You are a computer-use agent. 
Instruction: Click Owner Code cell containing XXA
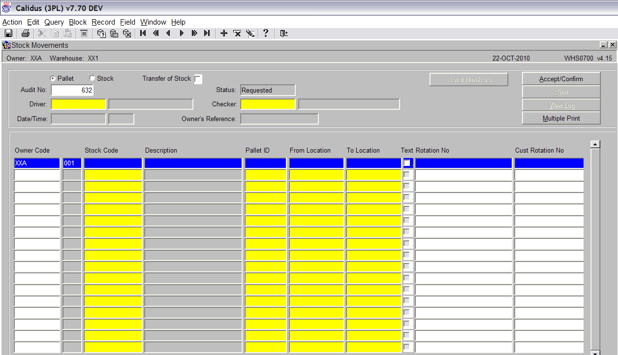[37, 163]
